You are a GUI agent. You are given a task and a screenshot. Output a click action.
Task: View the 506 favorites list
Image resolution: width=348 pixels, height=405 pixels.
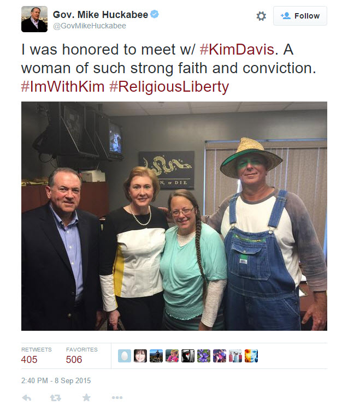[x=82, y=356]
